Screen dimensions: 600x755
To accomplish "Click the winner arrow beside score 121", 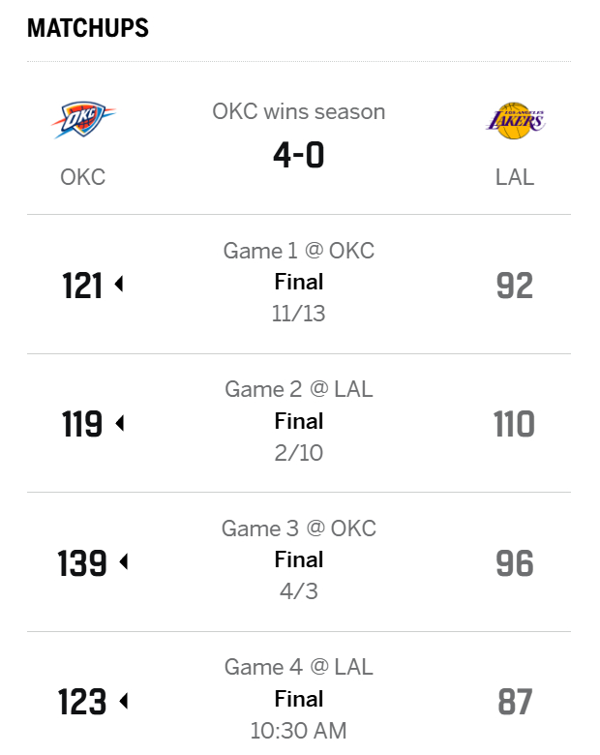I will pyautogui.click(x=119, y=286).
